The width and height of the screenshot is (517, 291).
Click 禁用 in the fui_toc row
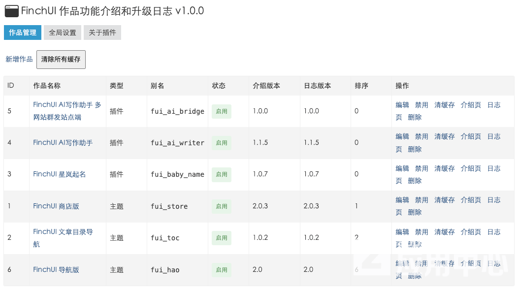click(421, 232)
